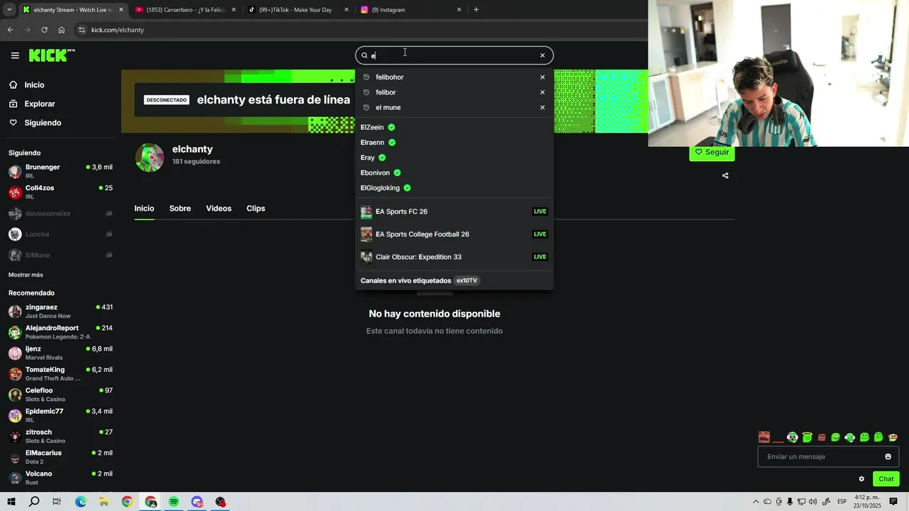
Task: Clear the search box text
Action: (543, 55)
